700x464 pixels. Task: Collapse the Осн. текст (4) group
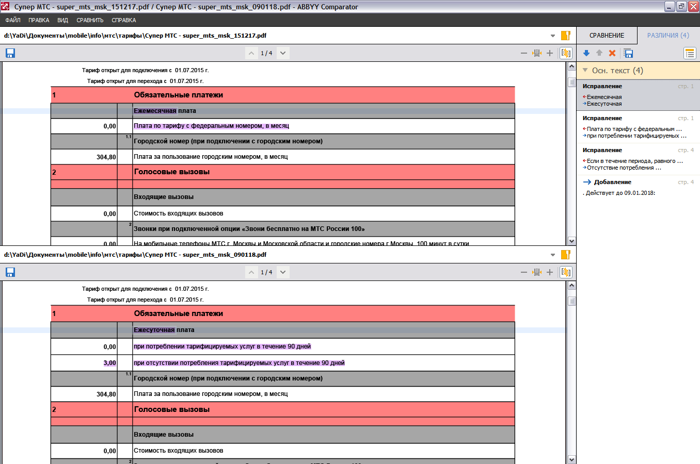click(585, 70)
